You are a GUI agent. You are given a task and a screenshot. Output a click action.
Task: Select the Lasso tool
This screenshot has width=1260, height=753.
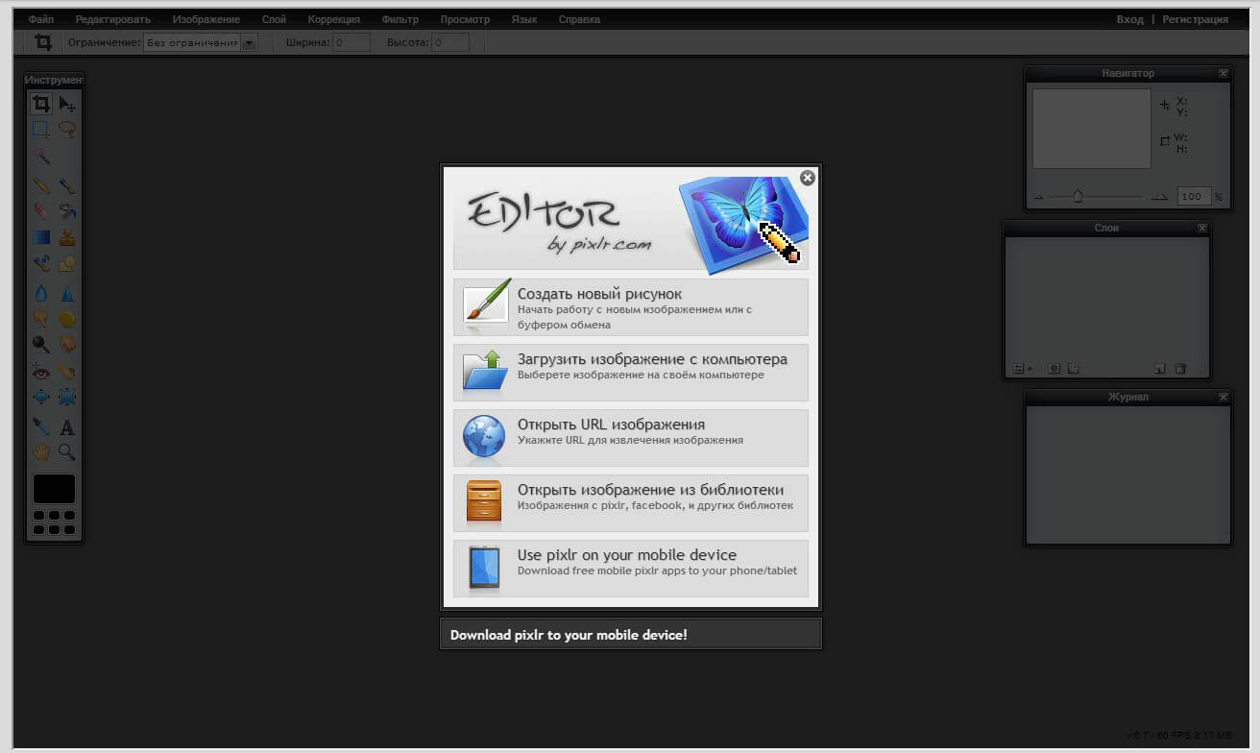click(67, 129)
